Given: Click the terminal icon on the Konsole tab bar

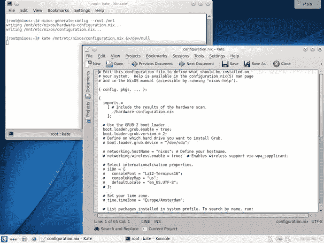Looking at the screenshot, I should point(11,134).
